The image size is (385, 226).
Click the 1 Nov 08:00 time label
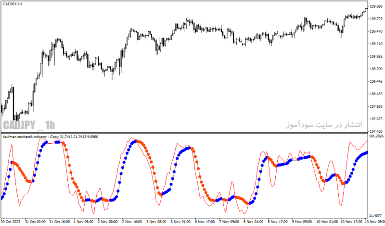83,222
